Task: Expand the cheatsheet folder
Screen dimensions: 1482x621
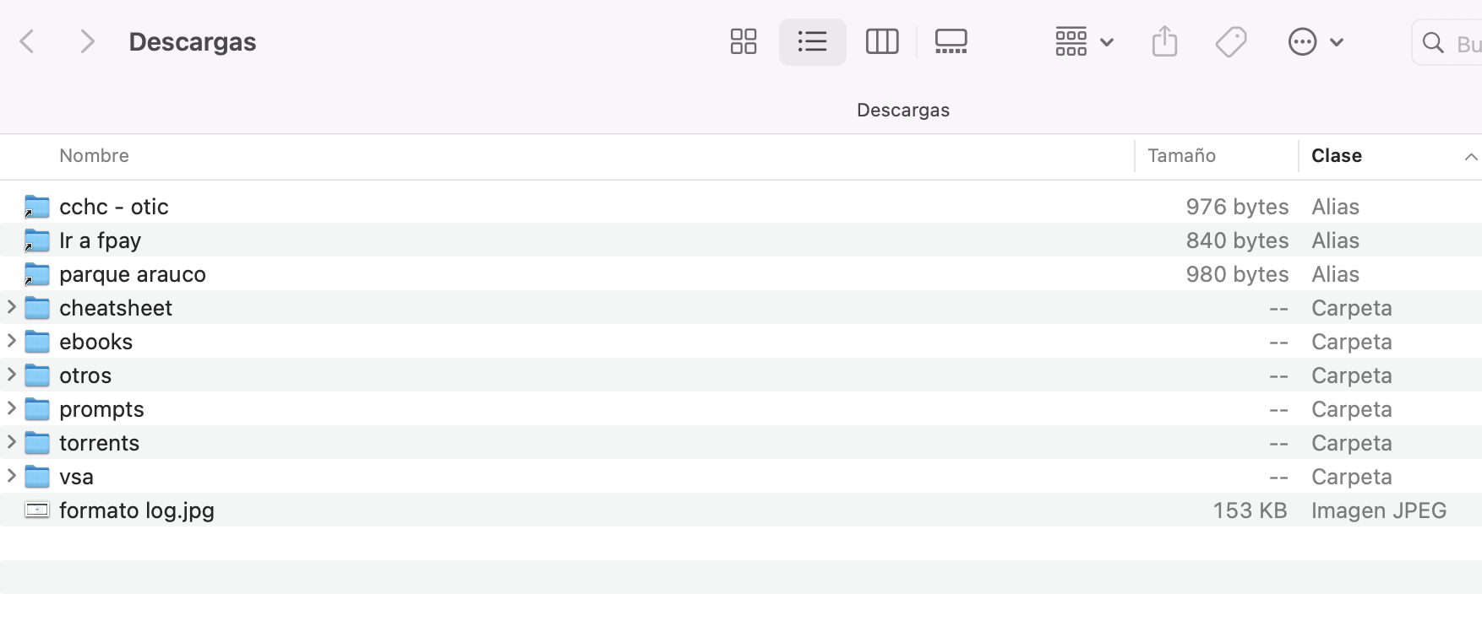Action: coord(12,307)
